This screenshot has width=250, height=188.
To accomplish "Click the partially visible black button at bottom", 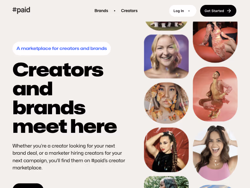I will tap(28, 186).
